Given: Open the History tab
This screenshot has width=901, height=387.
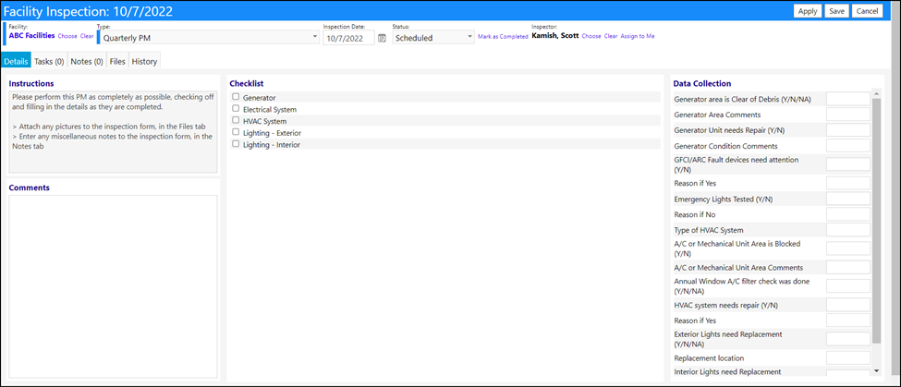Looking at the screenshot, I should [144, 62].
